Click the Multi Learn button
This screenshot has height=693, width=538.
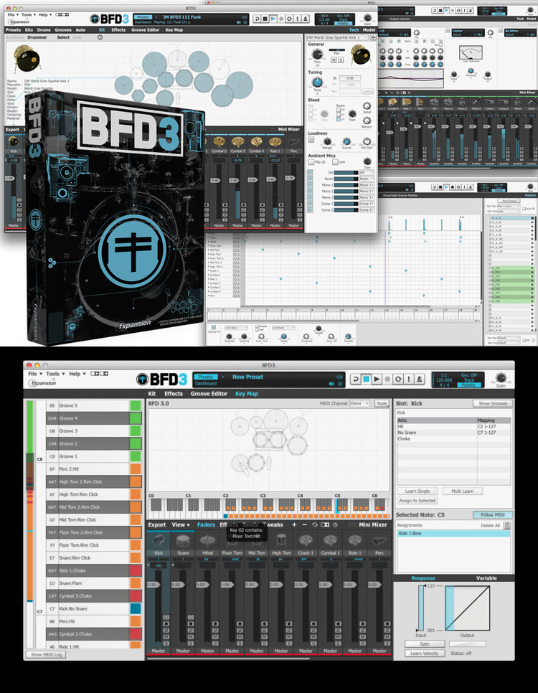[463, 491]
